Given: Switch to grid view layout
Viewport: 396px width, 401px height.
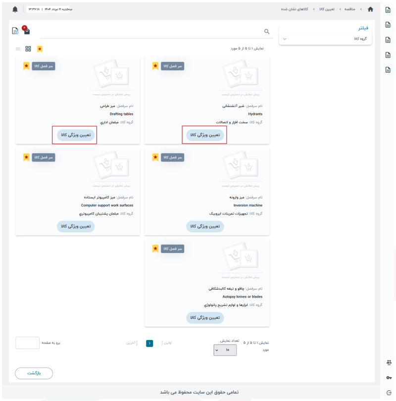Looking at the screenshot, I should (28, 49).
